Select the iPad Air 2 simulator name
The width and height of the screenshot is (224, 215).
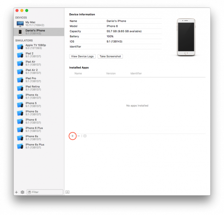[31, 70]
